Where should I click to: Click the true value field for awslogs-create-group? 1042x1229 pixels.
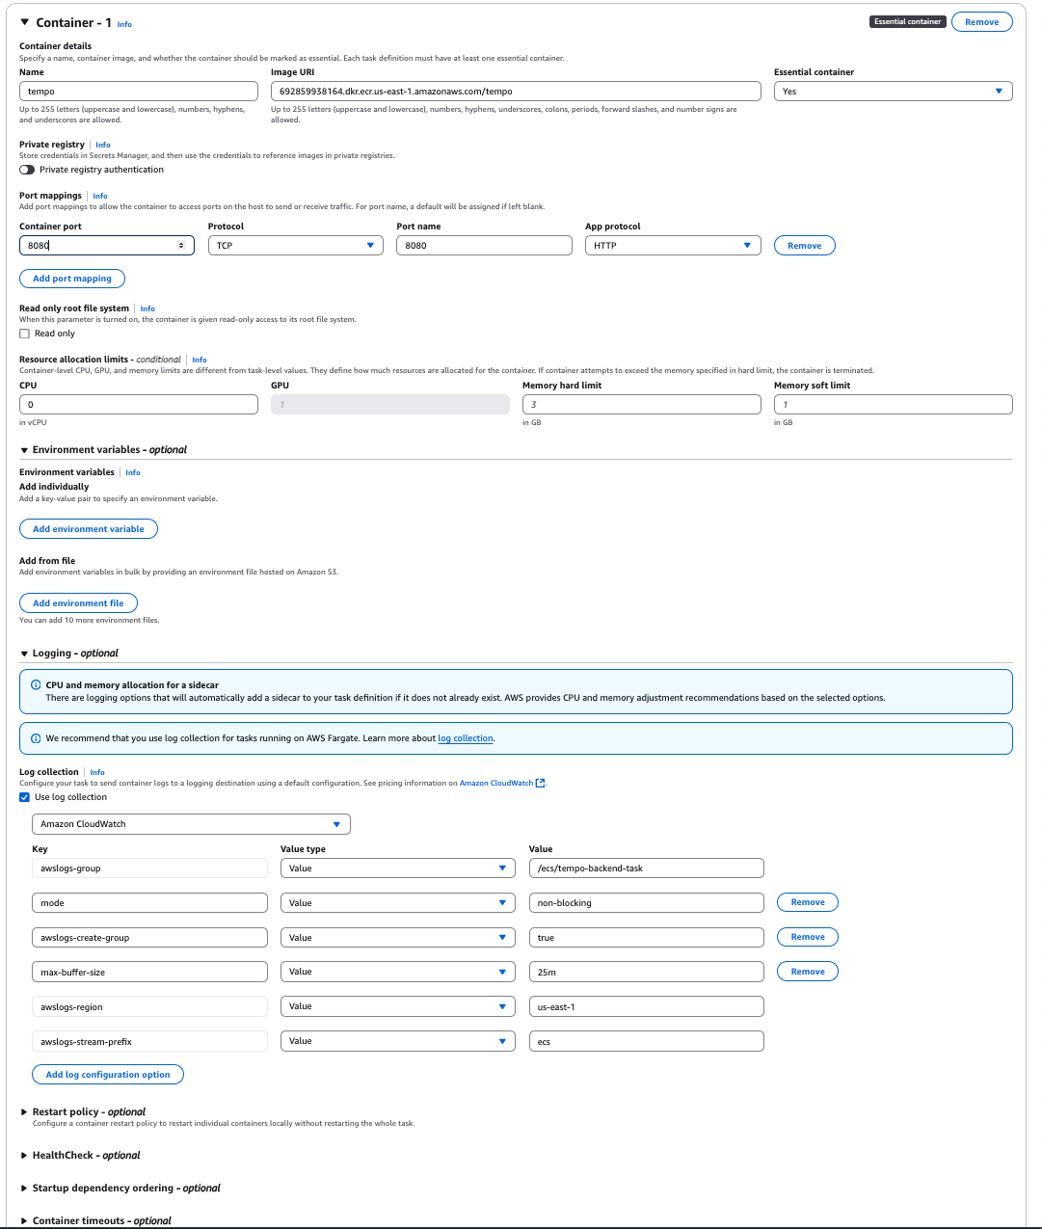coord(647,938)
